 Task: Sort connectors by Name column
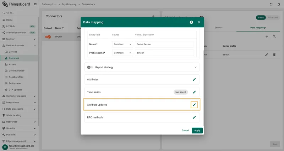[60, 28]
